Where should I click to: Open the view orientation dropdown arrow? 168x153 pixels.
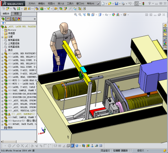96,15
